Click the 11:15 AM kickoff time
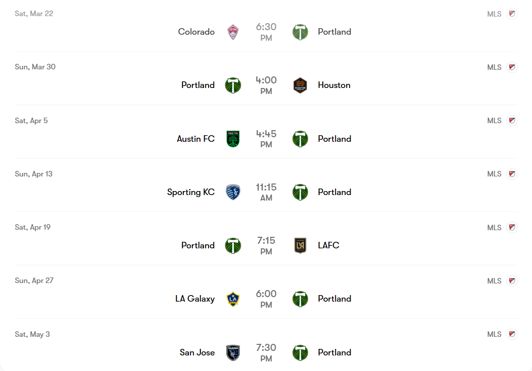532x371 pixels. click(x=266, y=192)
